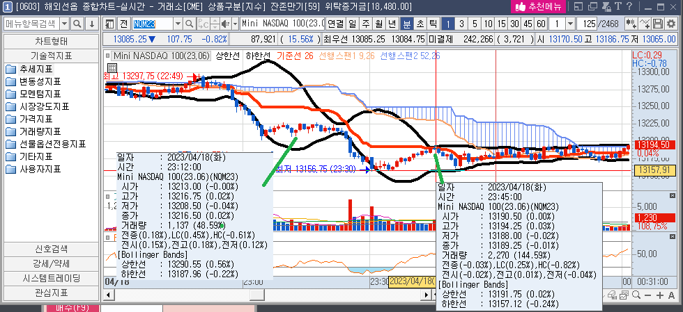Open the 시스템트레이딩 section tab
Viewport: 683px width, 312px height.
coord(52,278)
